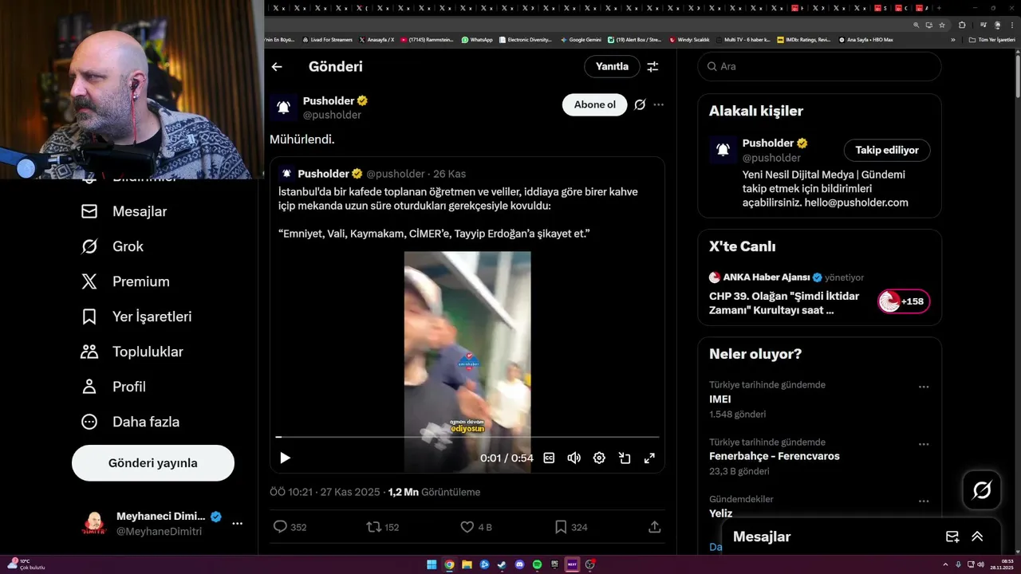Play the embedded video
1021x574 pixels.
pyautogui.click(x=285, y=458)
